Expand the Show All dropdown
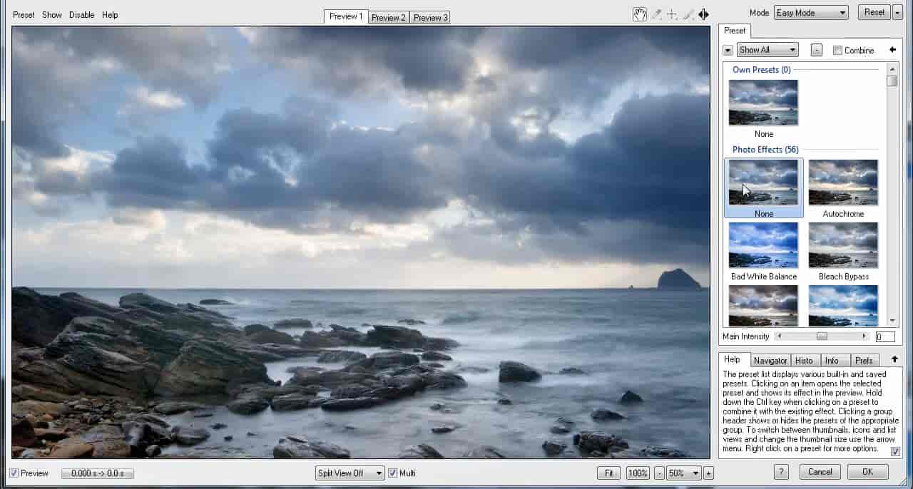The height and width of the screenshot is (489, 913). [x=767, y=50]
